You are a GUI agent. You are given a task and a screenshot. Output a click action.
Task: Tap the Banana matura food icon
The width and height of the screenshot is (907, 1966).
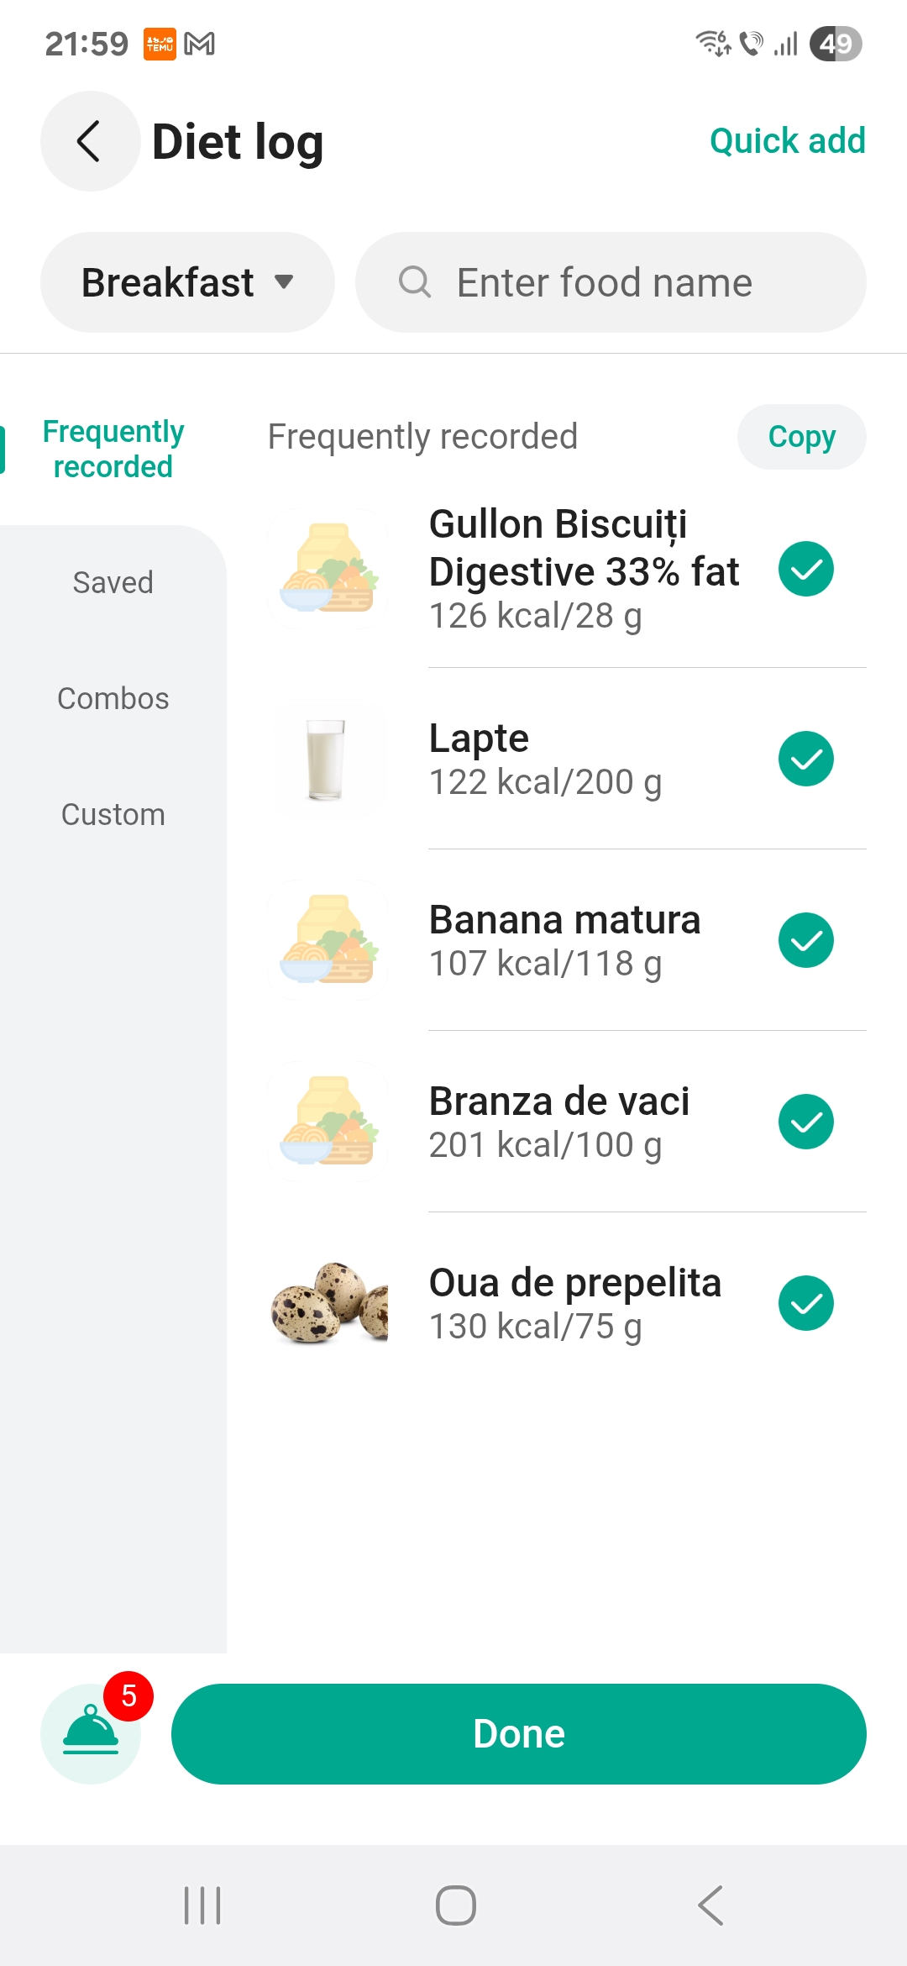[x=328, y=941]
